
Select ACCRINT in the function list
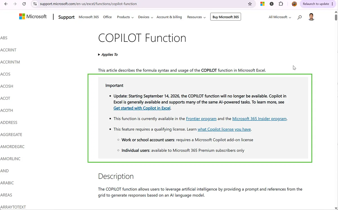point(8,50)
